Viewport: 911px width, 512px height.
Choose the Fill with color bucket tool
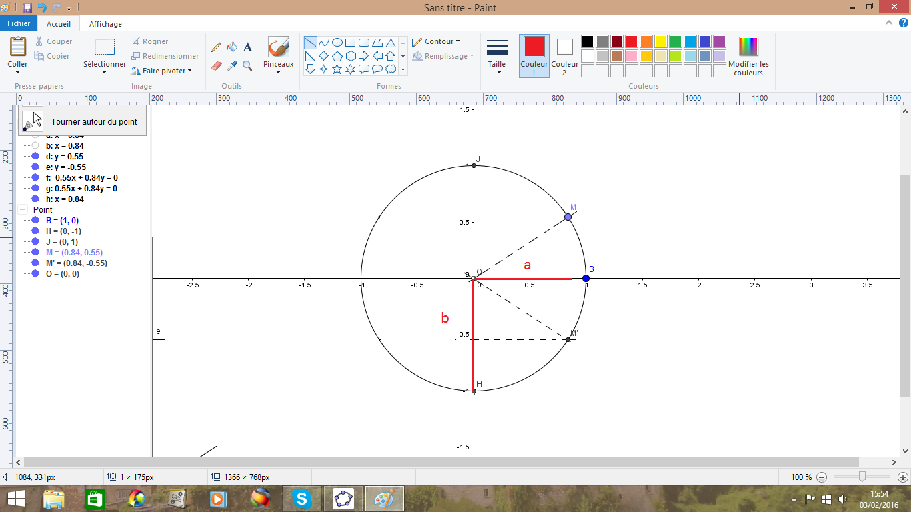[x=232, y=47]
